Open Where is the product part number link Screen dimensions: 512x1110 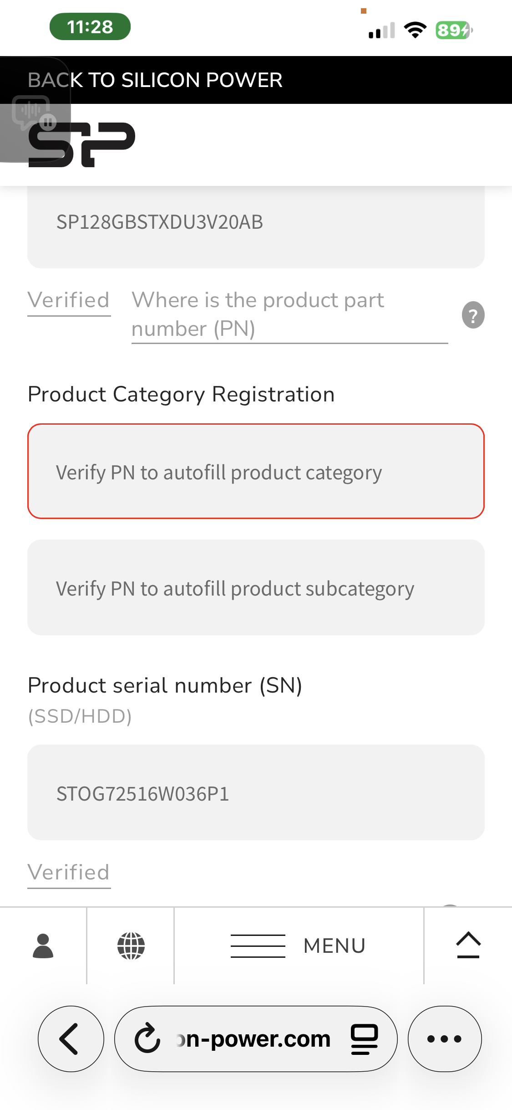coord(258,314)
